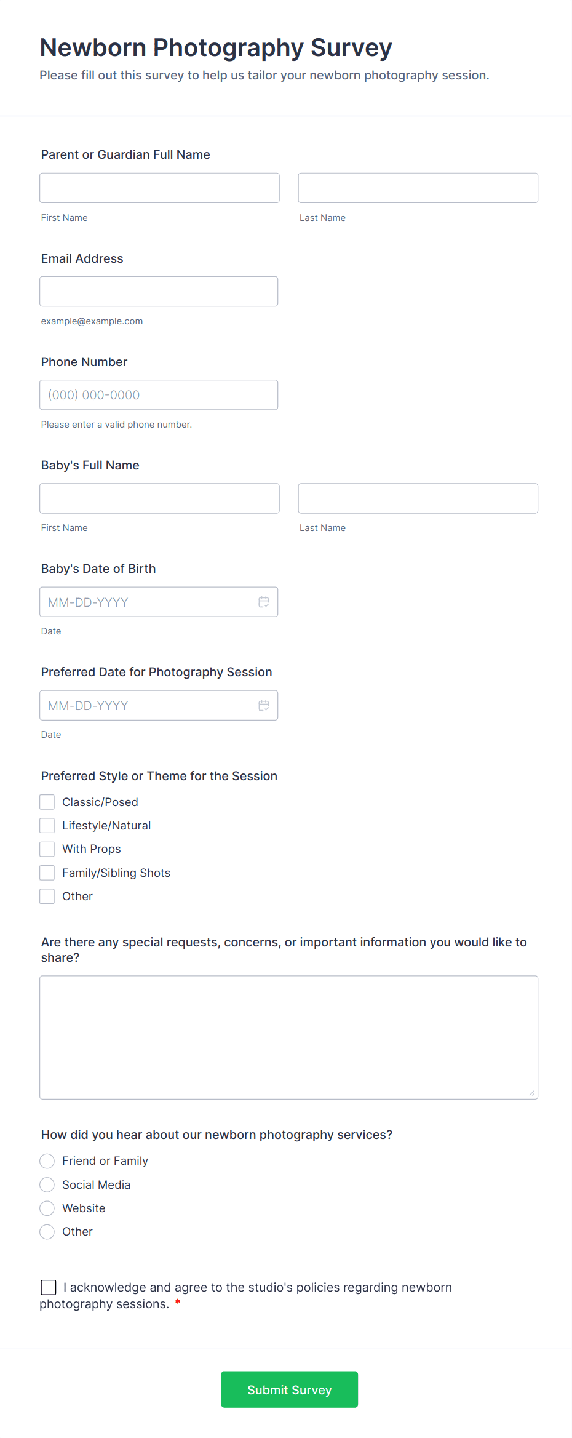Open calendar icon for Preferred Session Date
This screenshot has width=572, height=1438.
click(x=263, y=705)
